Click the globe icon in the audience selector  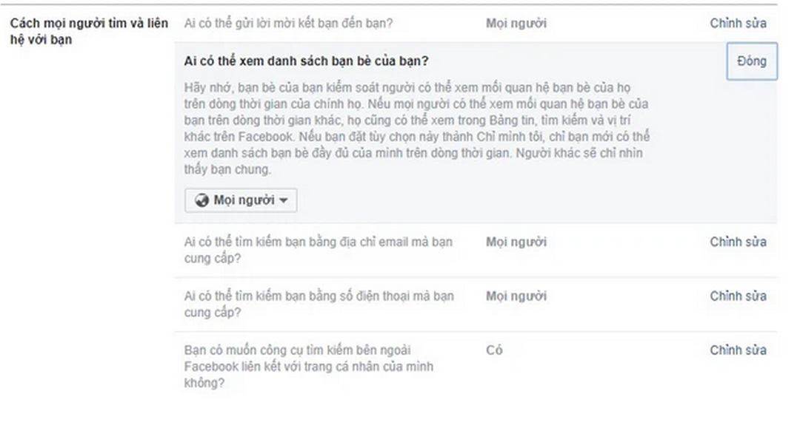pyautogui.click(x=202, y=200)
